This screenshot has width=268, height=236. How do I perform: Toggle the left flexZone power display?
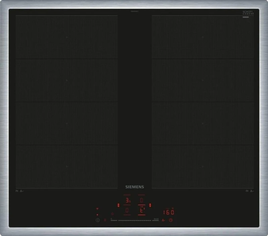pos(118,204)
